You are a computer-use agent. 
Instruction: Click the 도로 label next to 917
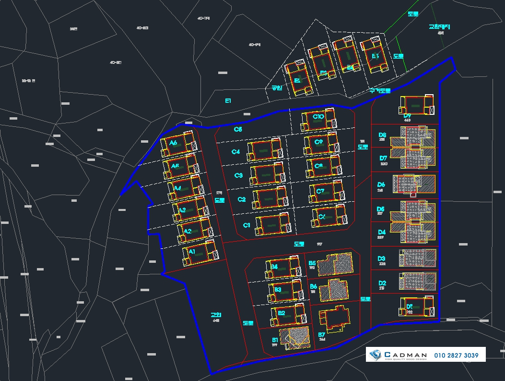tap(299, 244)
